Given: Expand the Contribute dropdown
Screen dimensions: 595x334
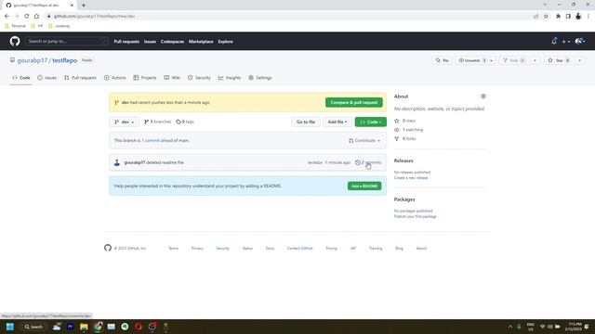Looking at the screenshot, I should (364, 140).
